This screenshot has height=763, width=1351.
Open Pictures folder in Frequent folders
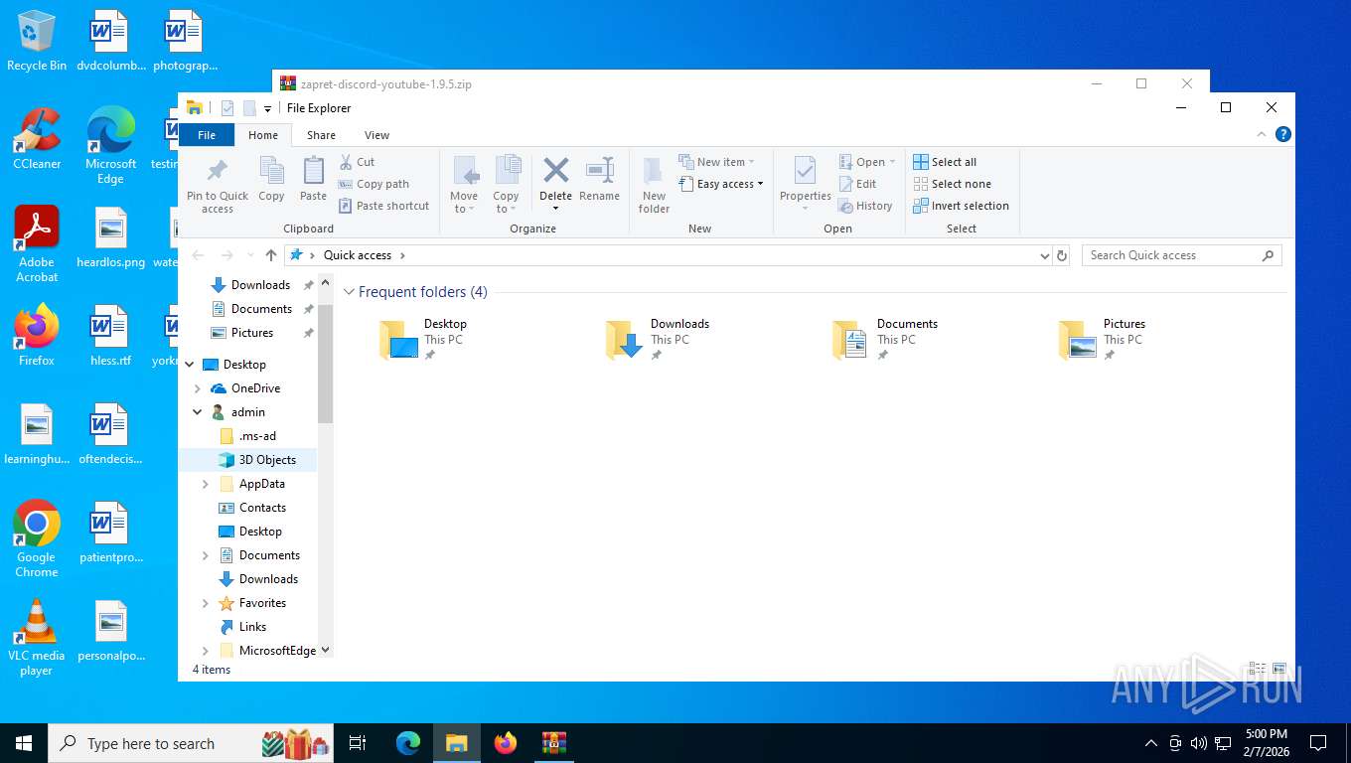[1102, 339]
